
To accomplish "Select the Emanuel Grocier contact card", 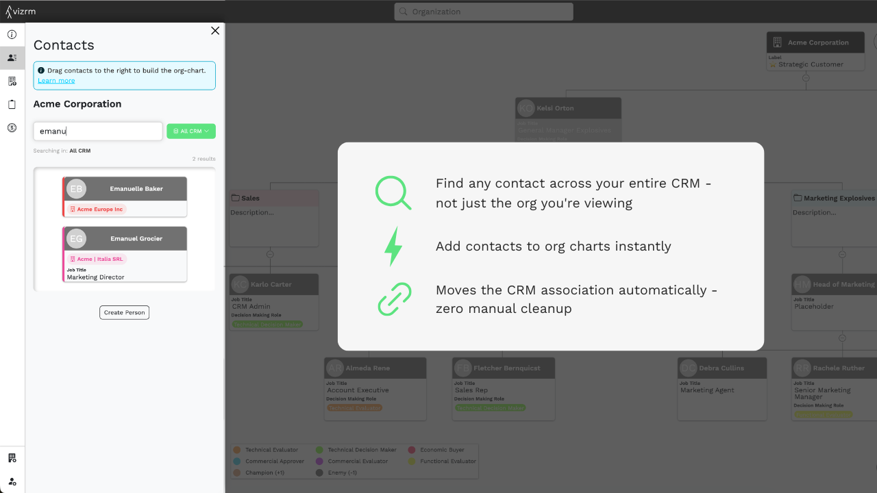I will tap(125, 254).
